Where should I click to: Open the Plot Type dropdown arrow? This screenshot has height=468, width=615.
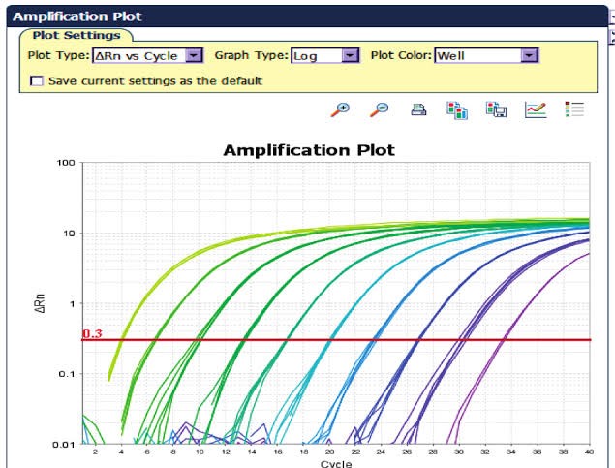pos(194,55)
